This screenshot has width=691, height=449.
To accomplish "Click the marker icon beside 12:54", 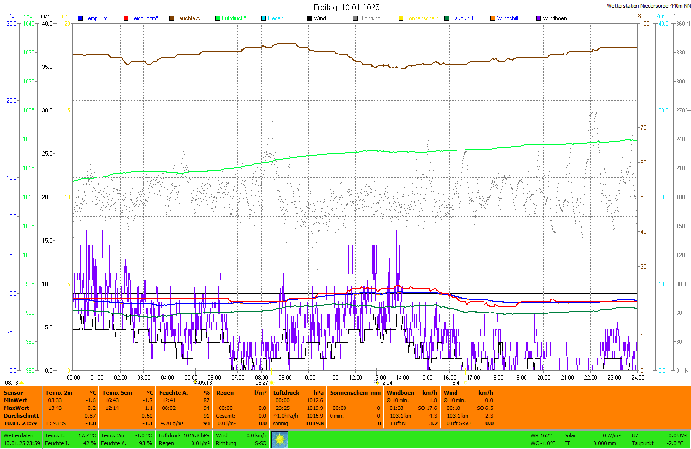I will click(377, 383).
